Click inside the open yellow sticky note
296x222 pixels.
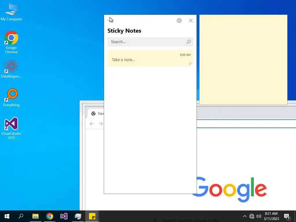tap(243, 60)
